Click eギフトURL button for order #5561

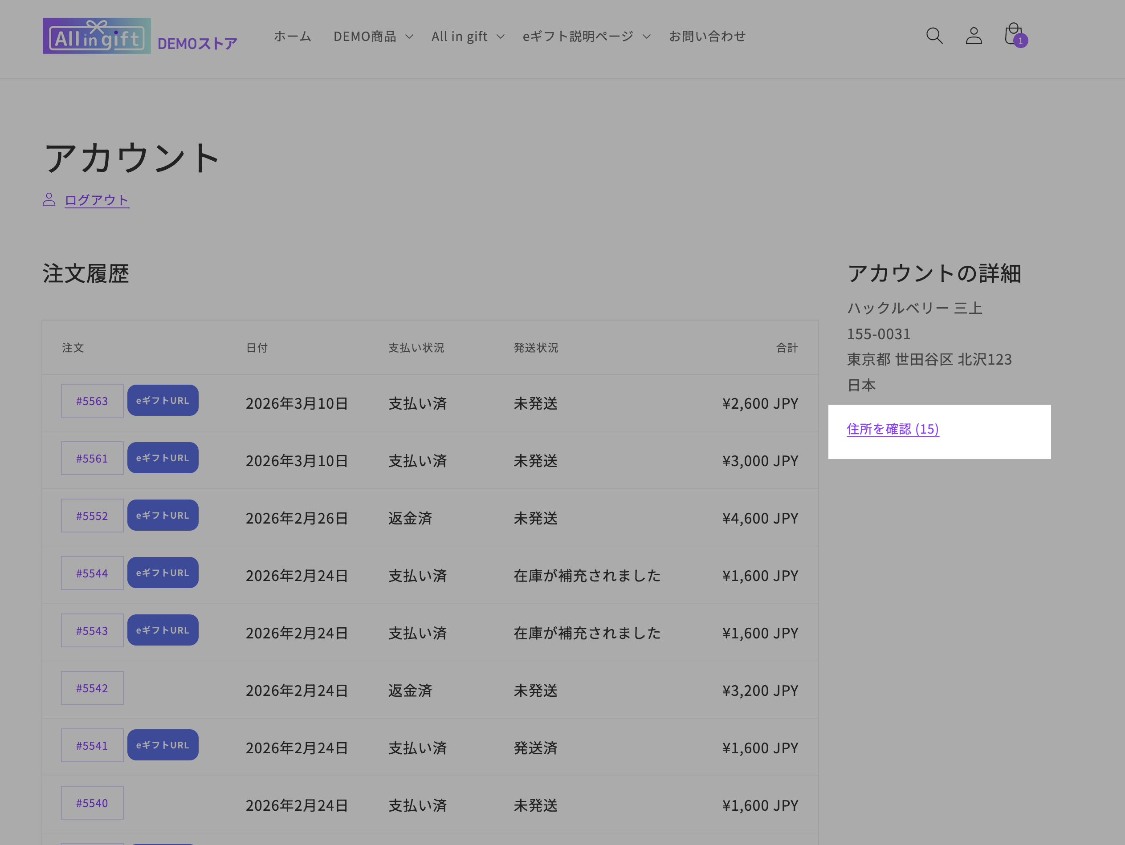tap(163, 458)
